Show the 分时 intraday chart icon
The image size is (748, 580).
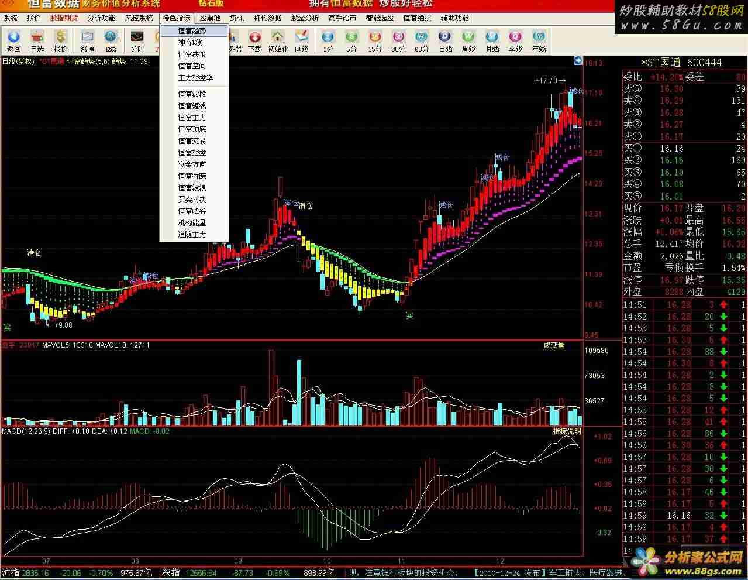coord(137,41)
